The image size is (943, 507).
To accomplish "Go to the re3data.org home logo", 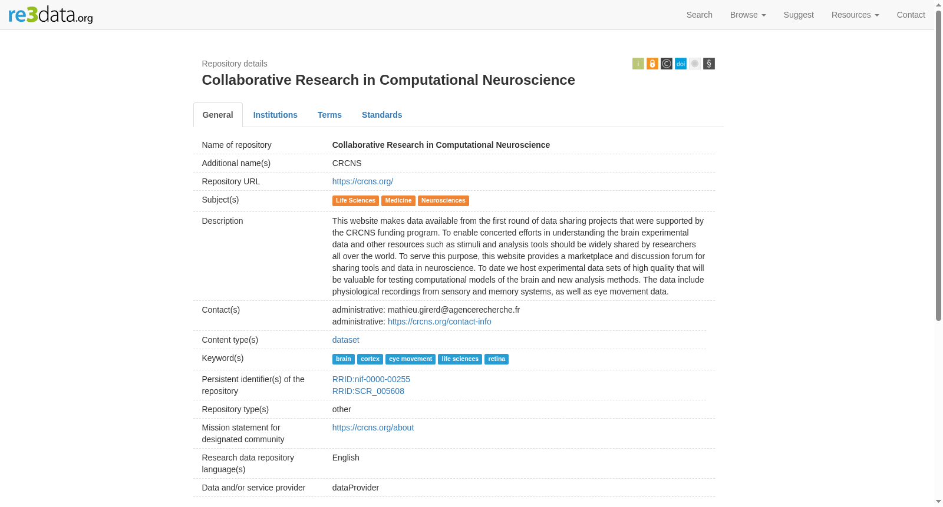I will pos(51,15).
